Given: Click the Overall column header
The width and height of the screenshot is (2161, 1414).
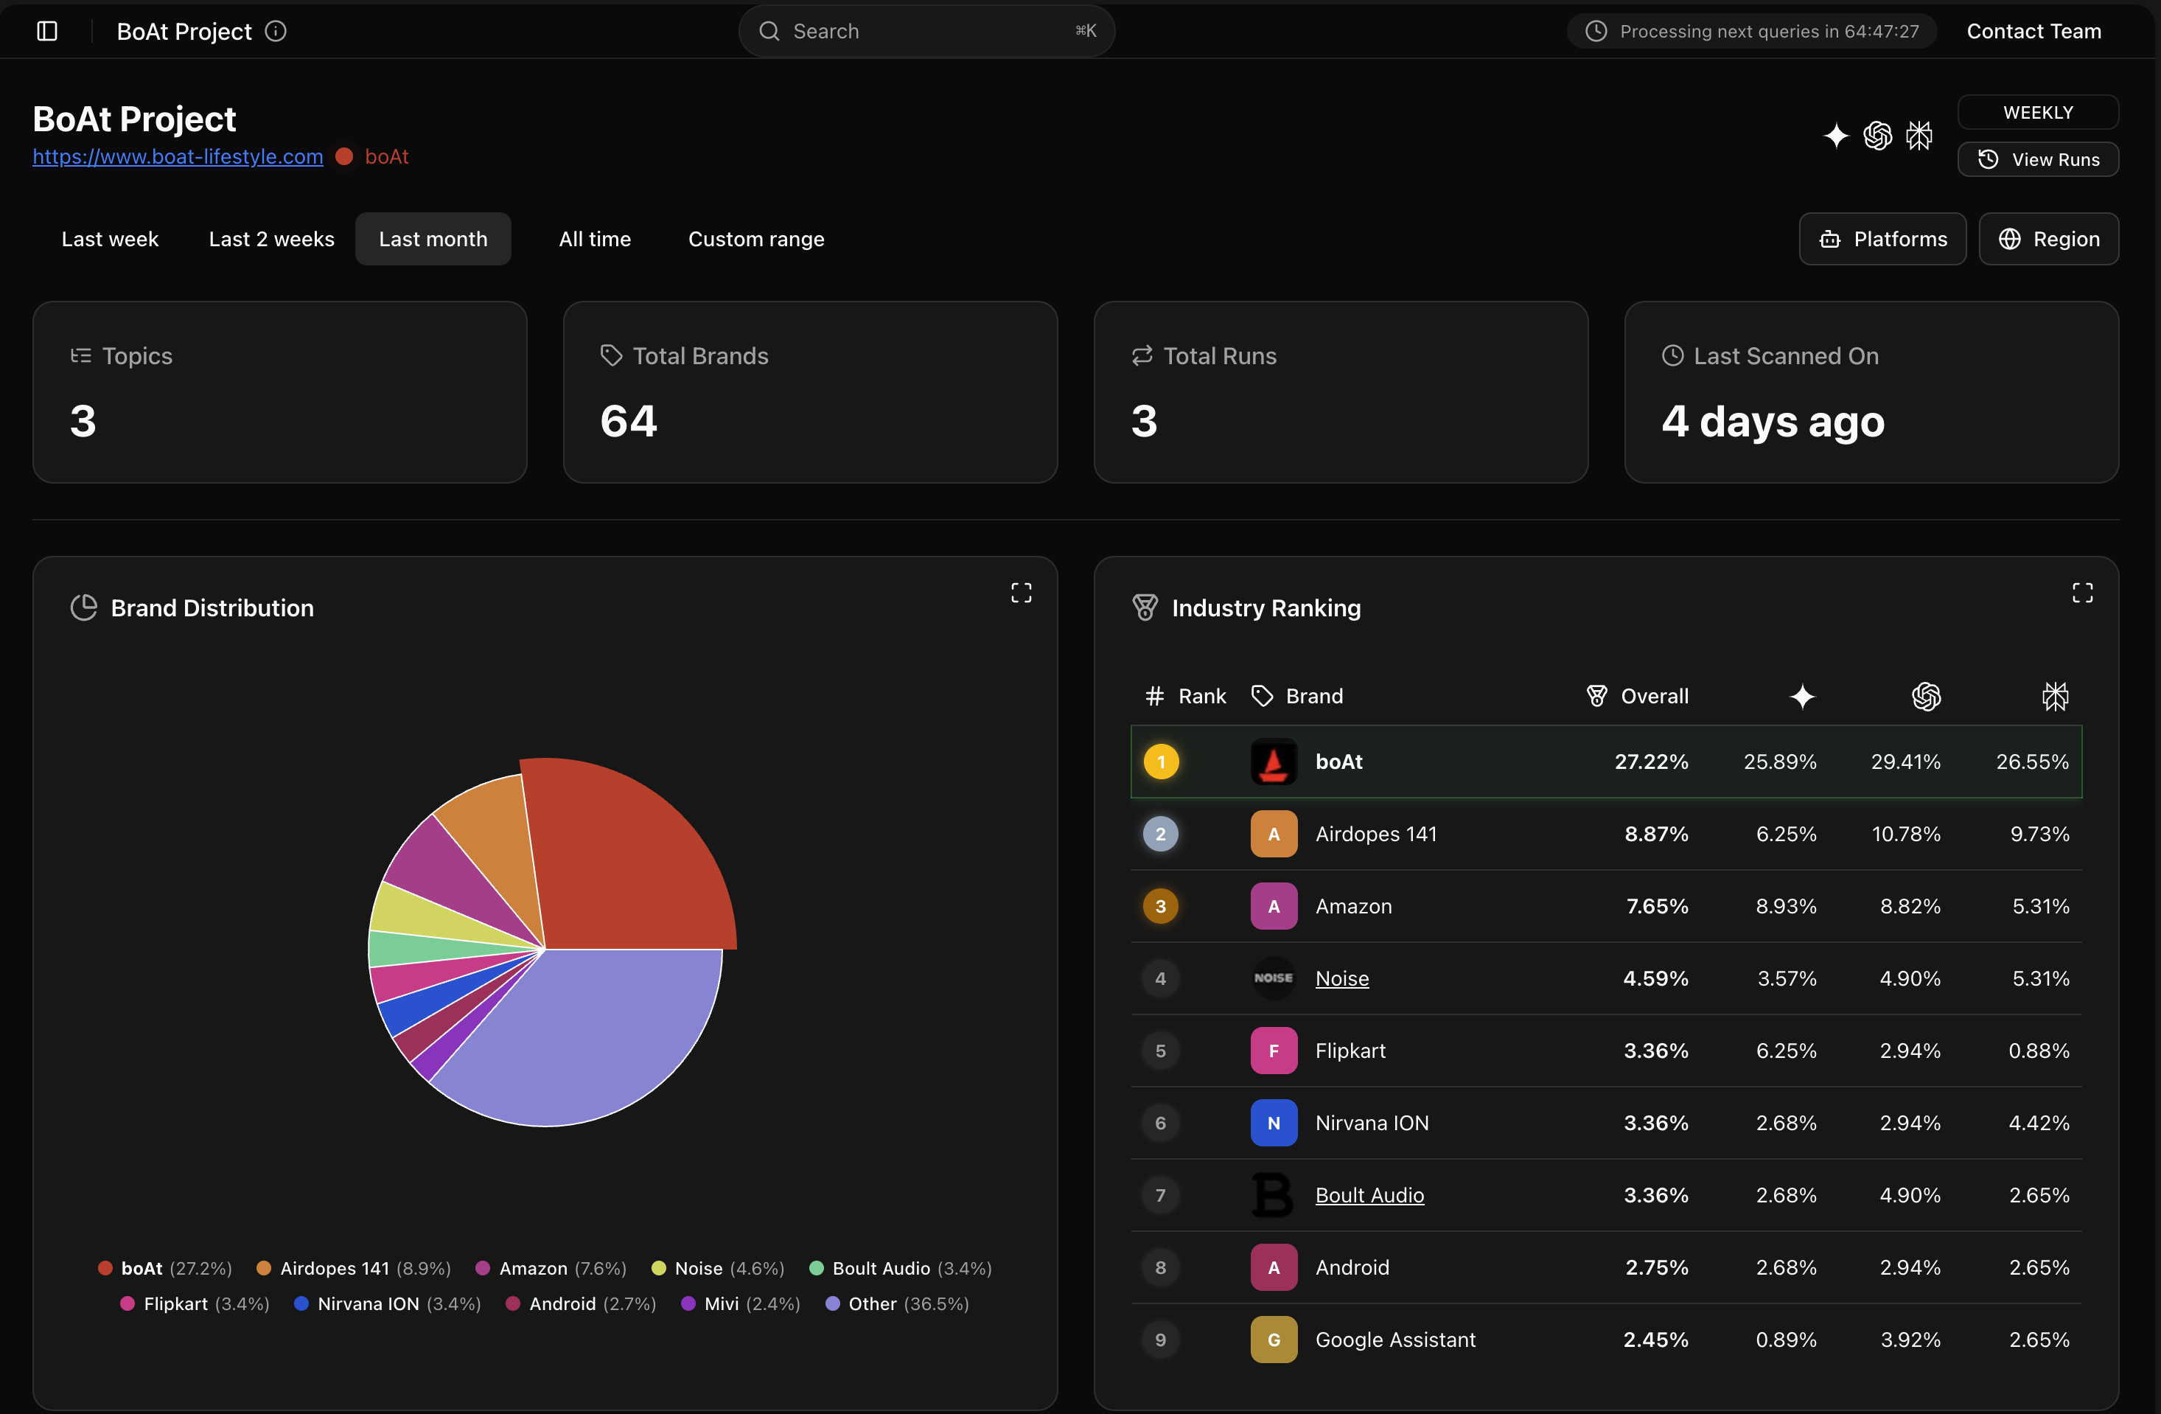Looking at the screenshot, I should (1637, 697).
